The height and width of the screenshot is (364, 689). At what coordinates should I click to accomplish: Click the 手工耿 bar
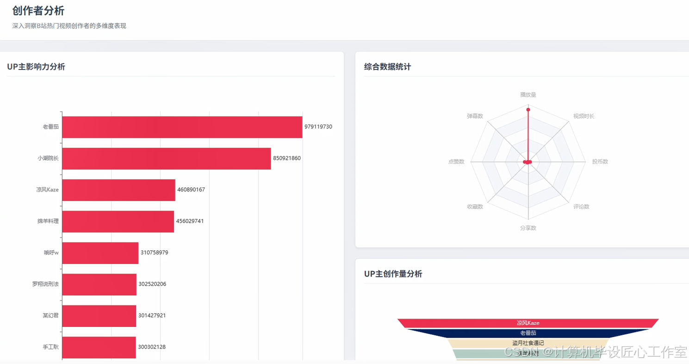click(x=99, y=347)
